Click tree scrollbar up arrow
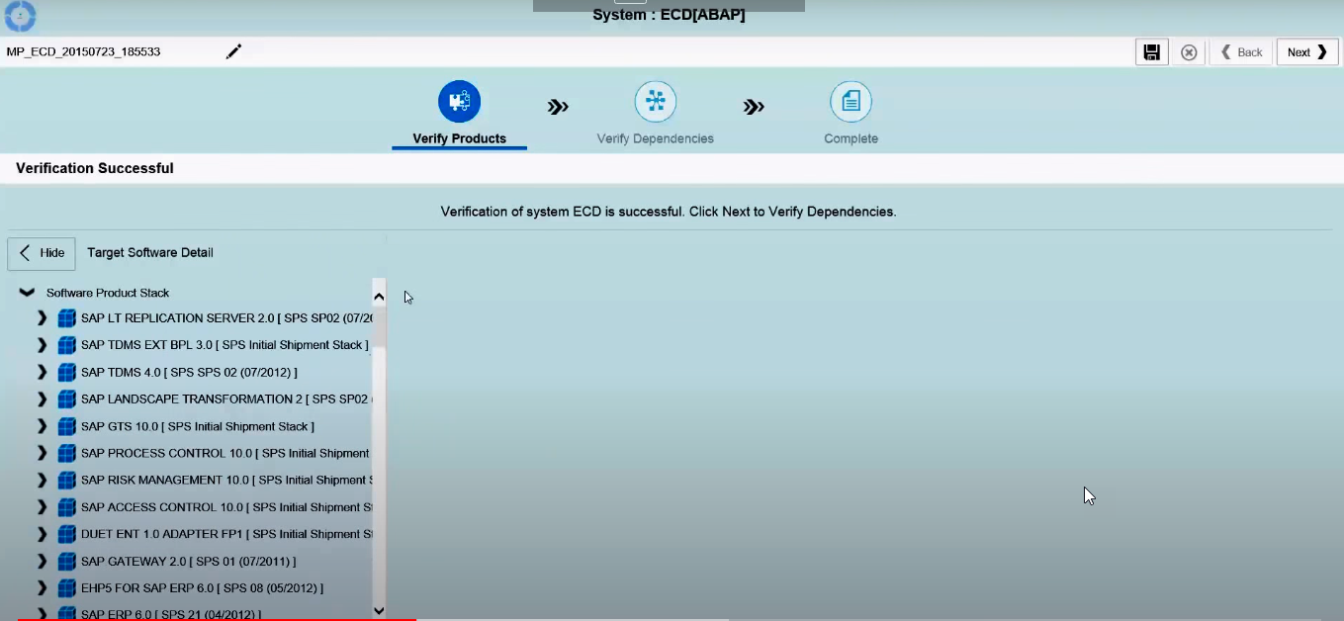Screen dimensions: 1344x621 379,297
